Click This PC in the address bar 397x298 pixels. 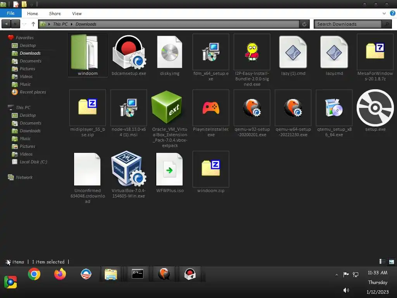(x=60, y=24)
